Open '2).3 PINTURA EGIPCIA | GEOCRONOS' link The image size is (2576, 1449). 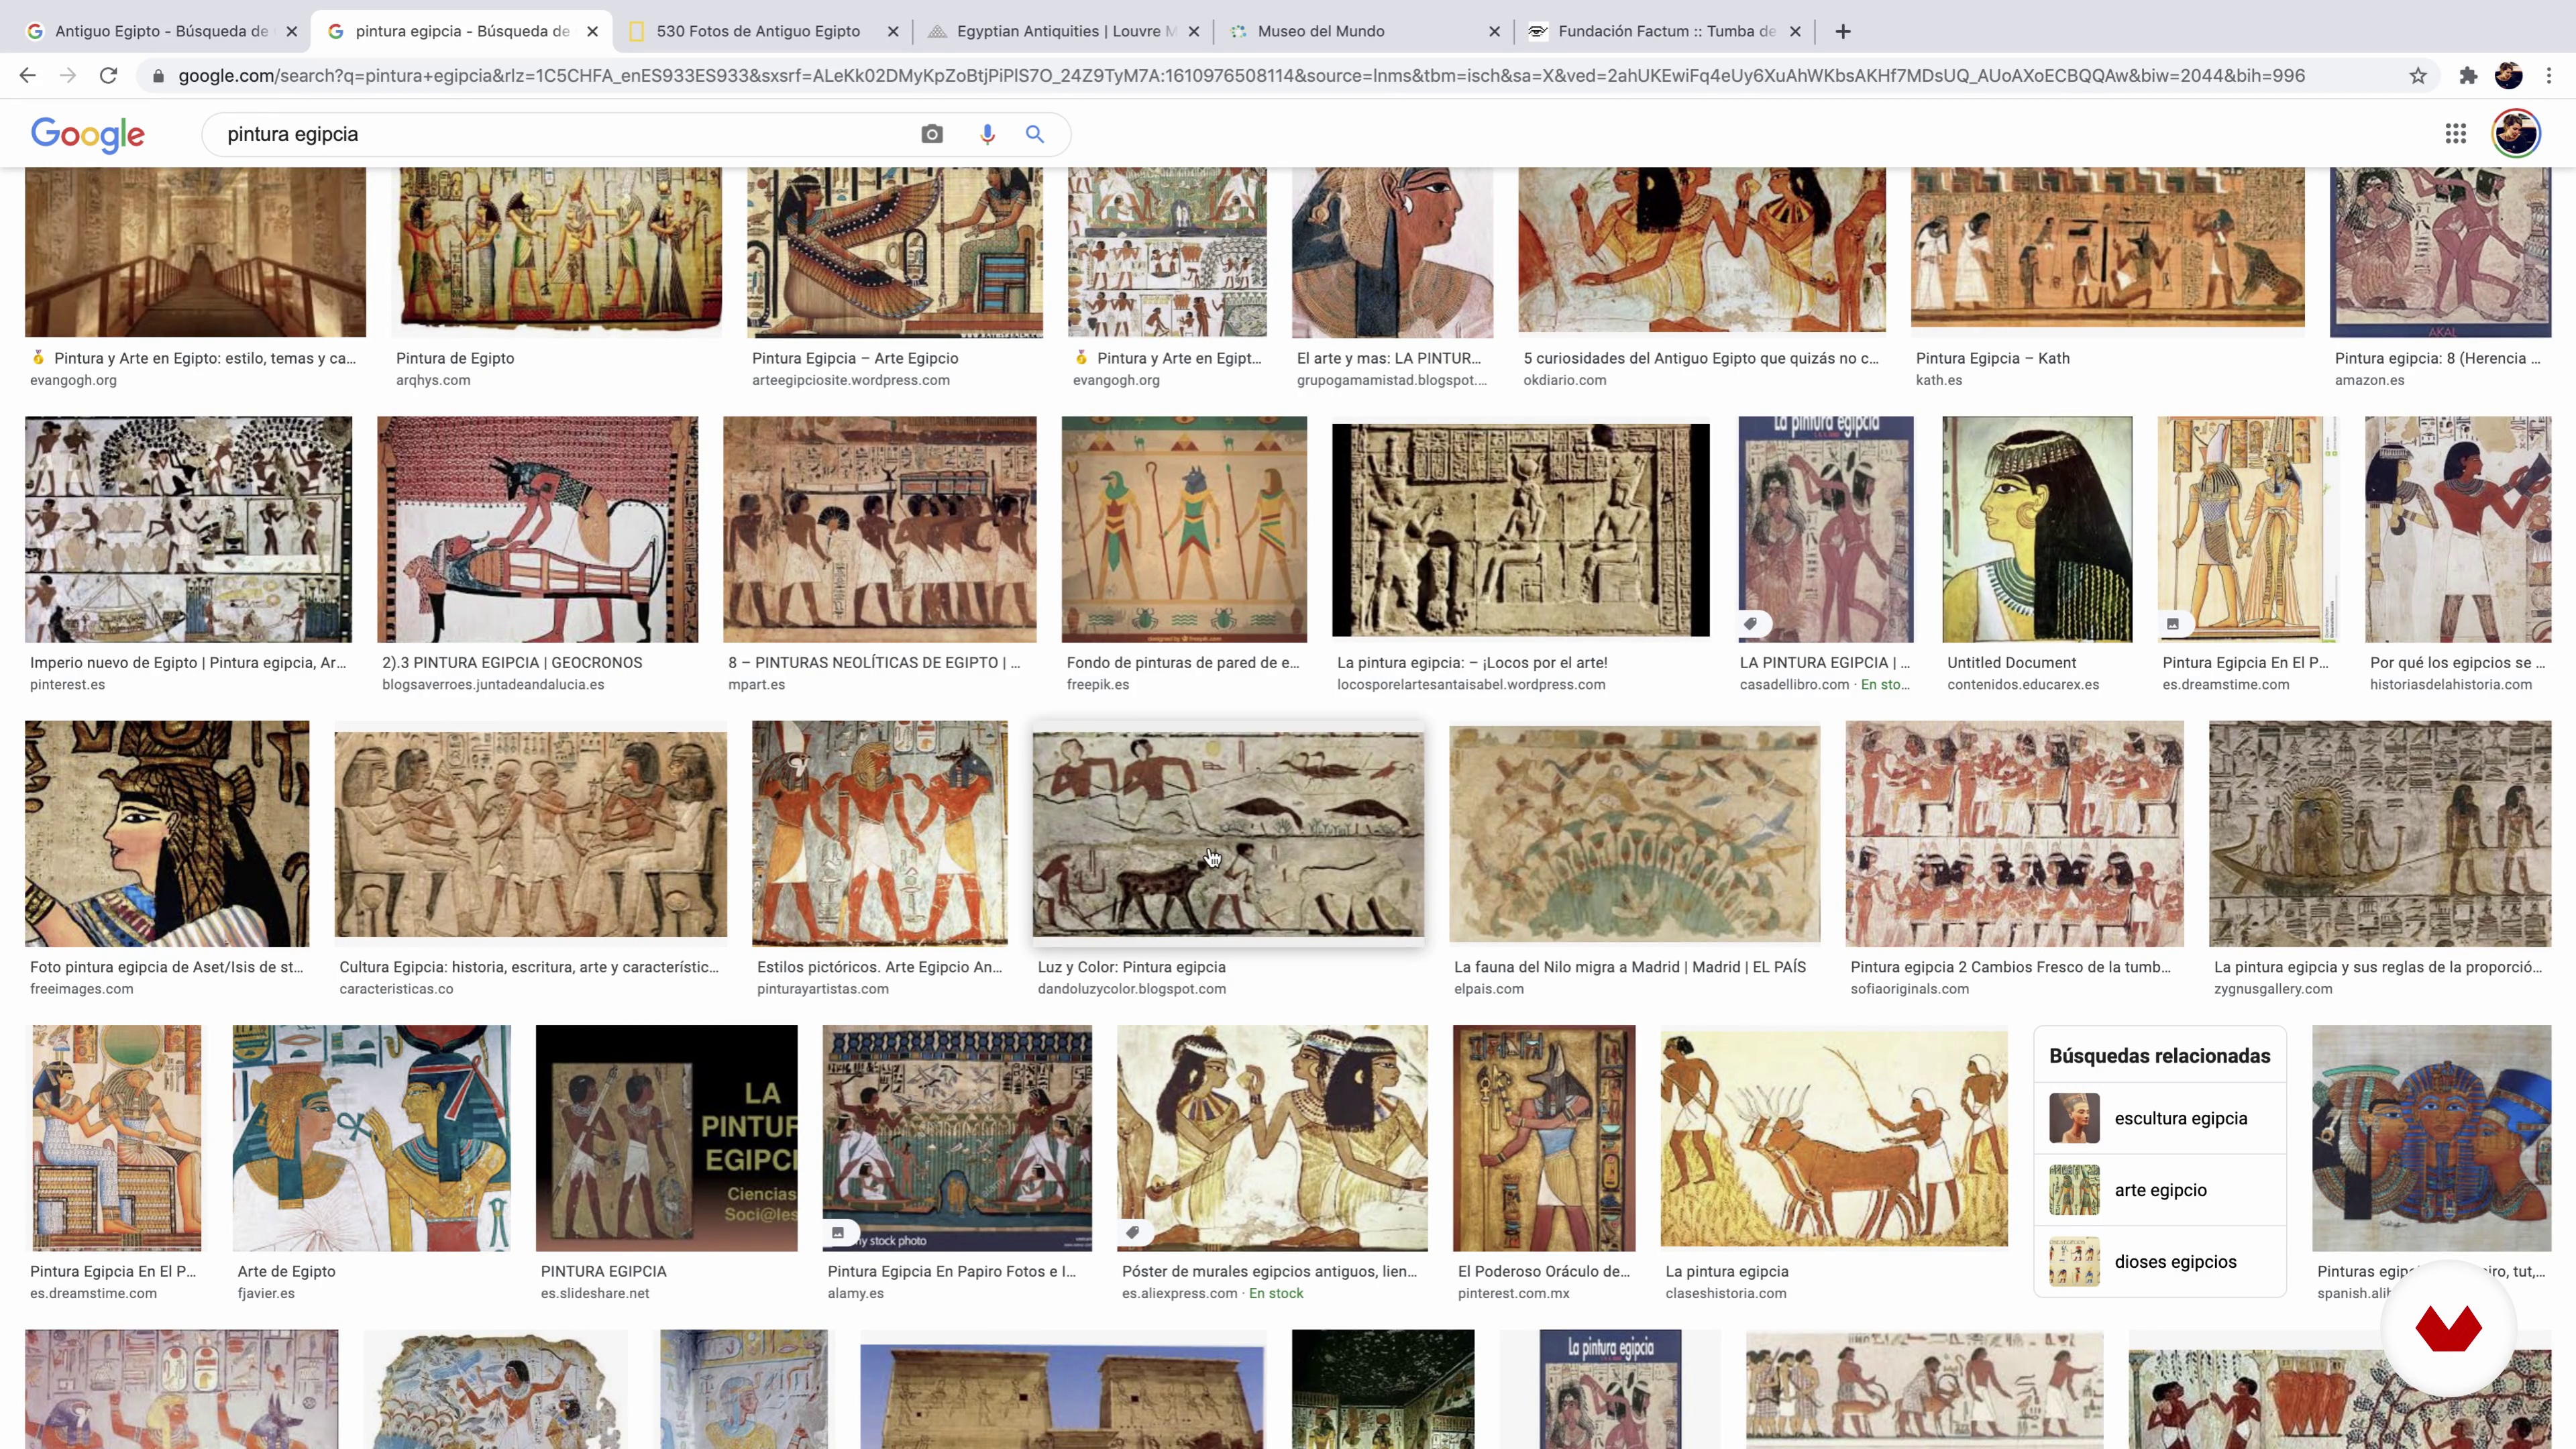(x=512, y=662)
